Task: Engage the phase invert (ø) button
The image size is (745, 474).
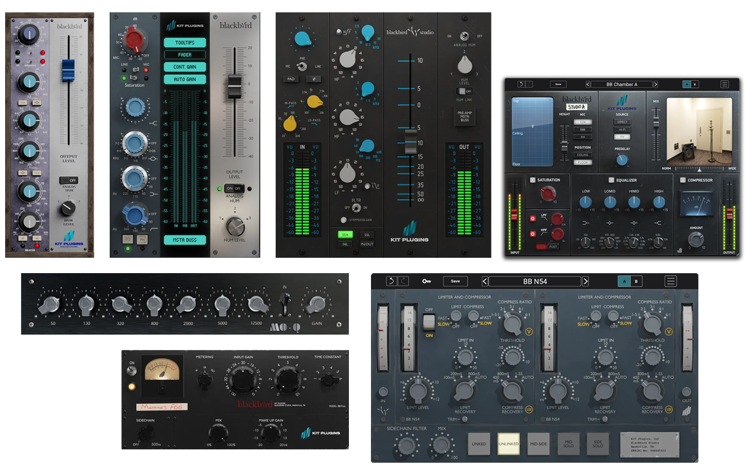Action: coord(314,79)
